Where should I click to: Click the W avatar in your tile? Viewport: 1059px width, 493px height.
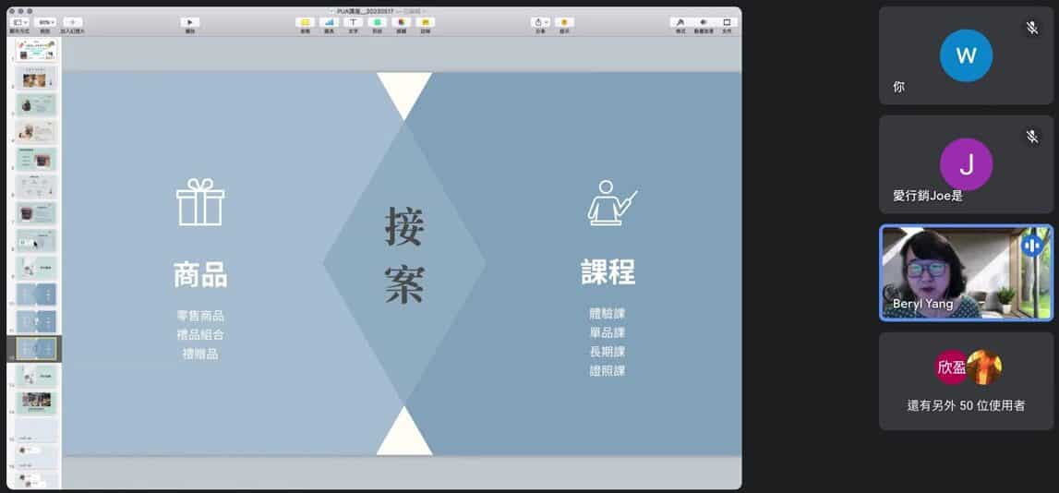pyautogui.click(x=966, y=55)
